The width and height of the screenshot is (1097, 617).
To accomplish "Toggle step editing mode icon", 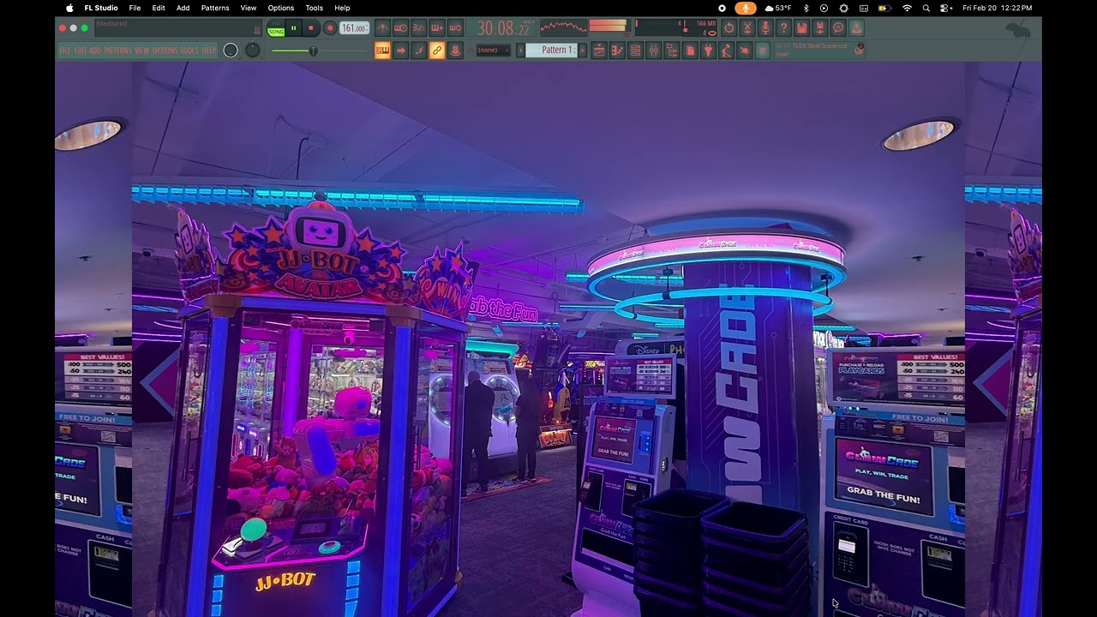I will (418, 50).
